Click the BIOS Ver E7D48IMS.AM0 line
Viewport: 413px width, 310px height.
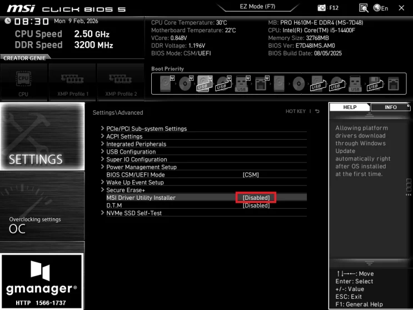[302, 46]
